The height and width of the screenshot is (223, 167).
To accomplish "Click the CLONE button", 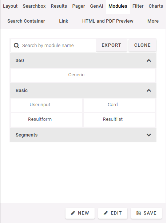I will pos(142,45).
